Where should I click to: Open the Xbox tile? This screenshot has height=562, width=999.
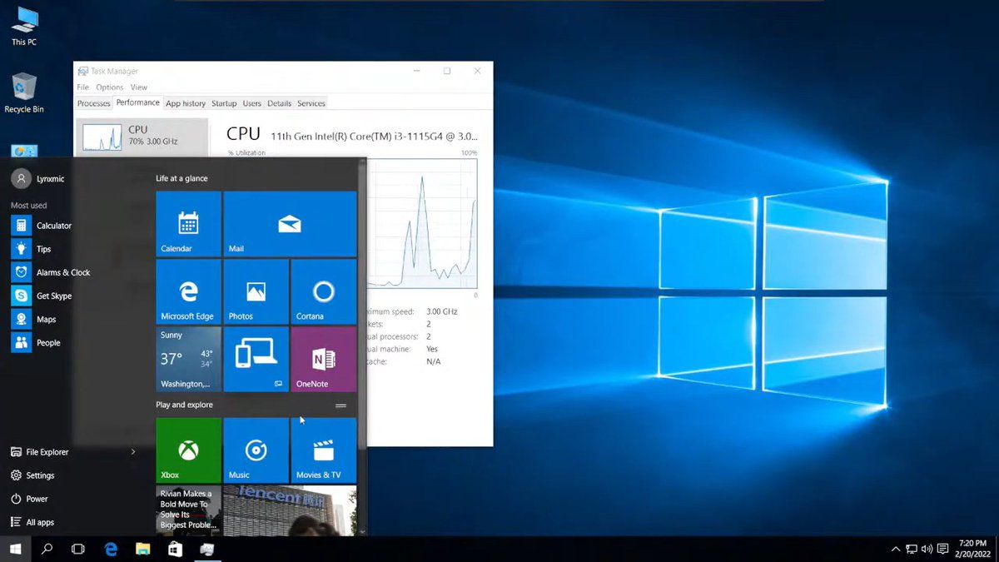[x=188, y=450]
